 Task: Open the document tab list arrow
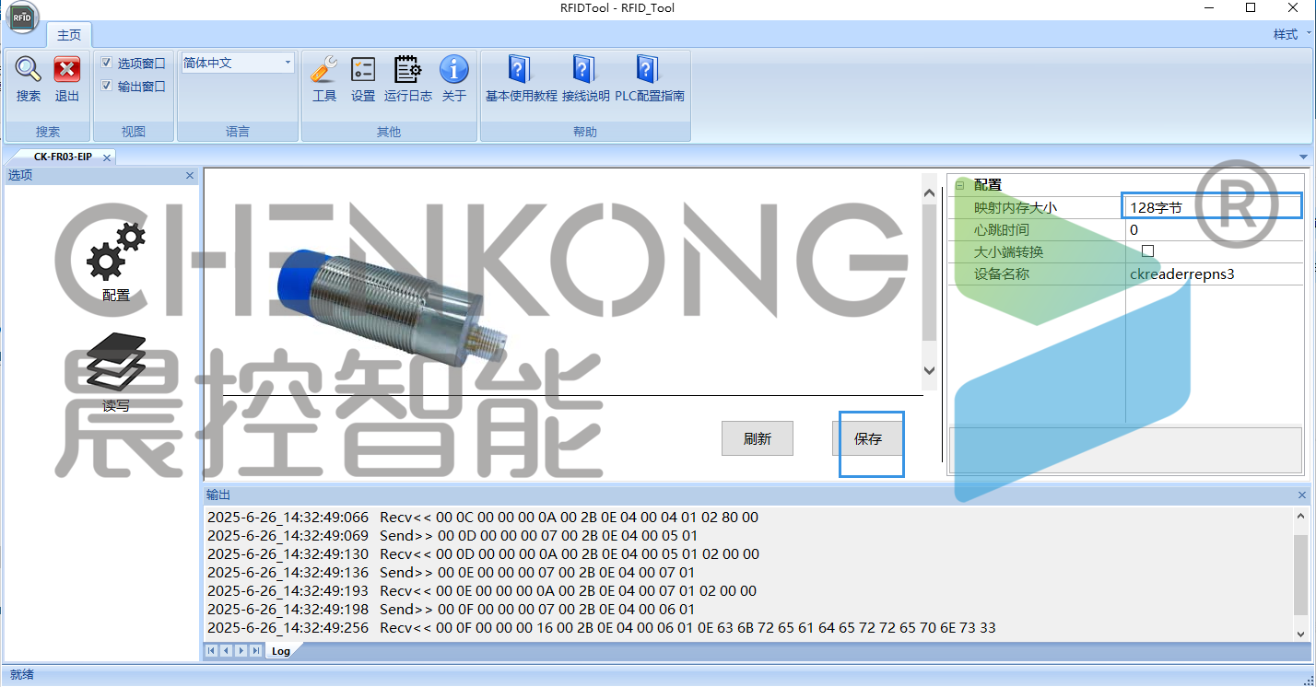[x=1303, y=157]
